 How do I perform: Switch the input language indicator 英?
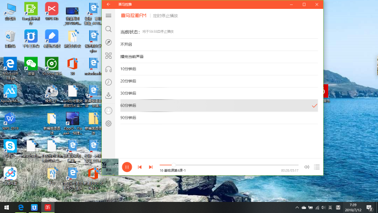[330, 207]
